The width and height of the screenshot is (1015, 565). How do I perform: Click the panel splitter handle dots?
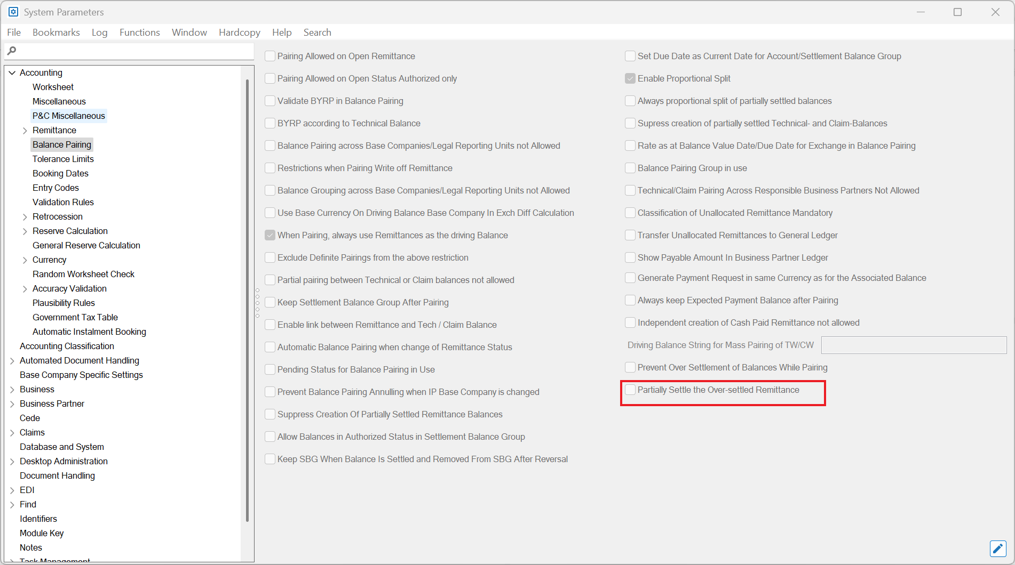point(257,303)
